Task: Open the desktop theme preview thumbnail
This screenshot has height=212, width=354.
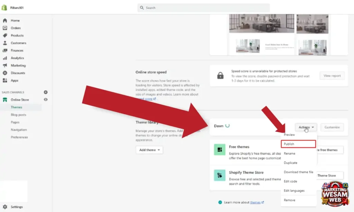Action: click(x=262, y=35)
